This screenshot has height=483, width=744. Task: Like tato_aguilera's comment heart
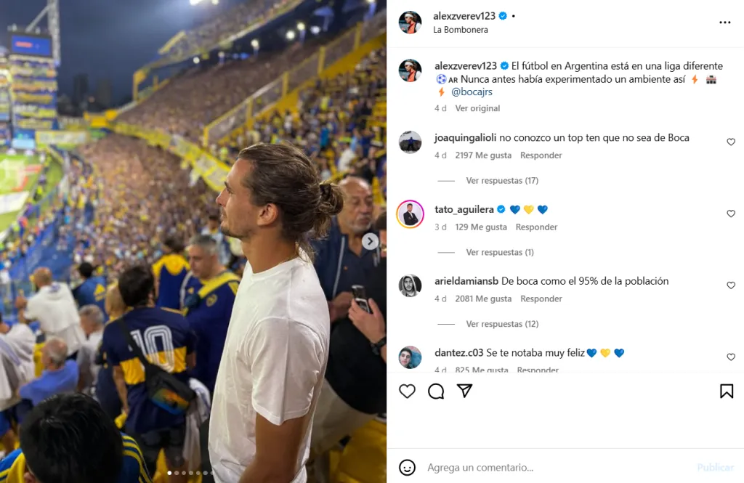pos(731,214)
